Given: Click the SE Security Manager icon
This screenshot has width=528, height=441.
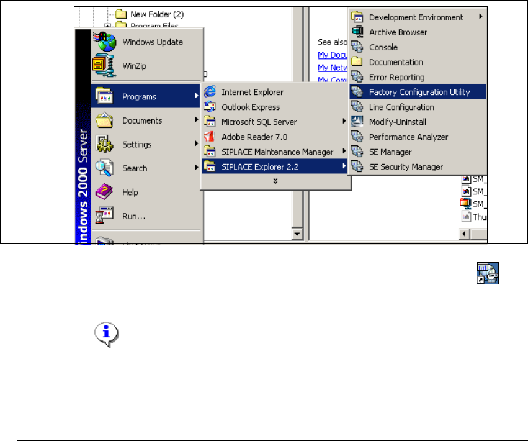Looking at the screenshot, I should coord(357,166).
